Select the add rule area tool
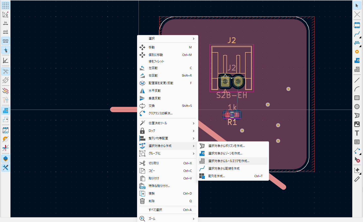The width and height of the screenshot is (363, 222). point(357,69)
